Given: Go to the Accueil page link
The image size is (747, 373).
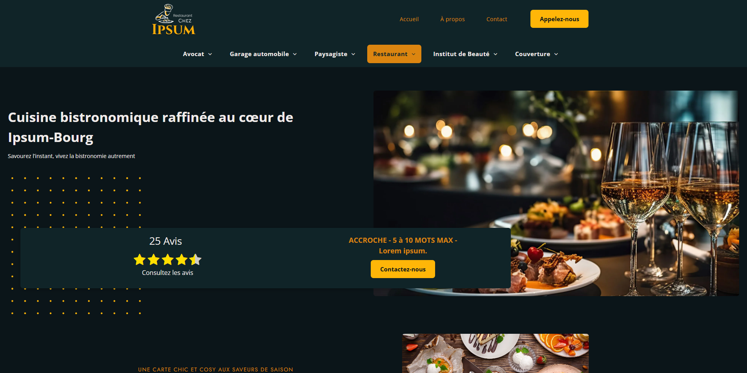Looking at the screenshot, I should 409,19.
